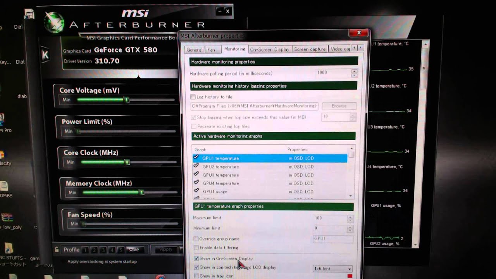This screenshot has width=496, height=279.
Task: Click the Properties column header
Action: coord(297,149)
